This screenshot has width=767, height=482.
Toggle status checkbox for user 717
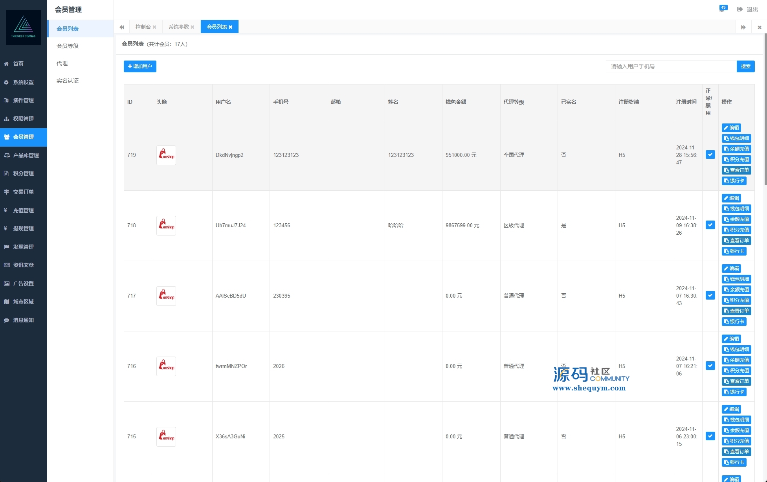(710, 295)
